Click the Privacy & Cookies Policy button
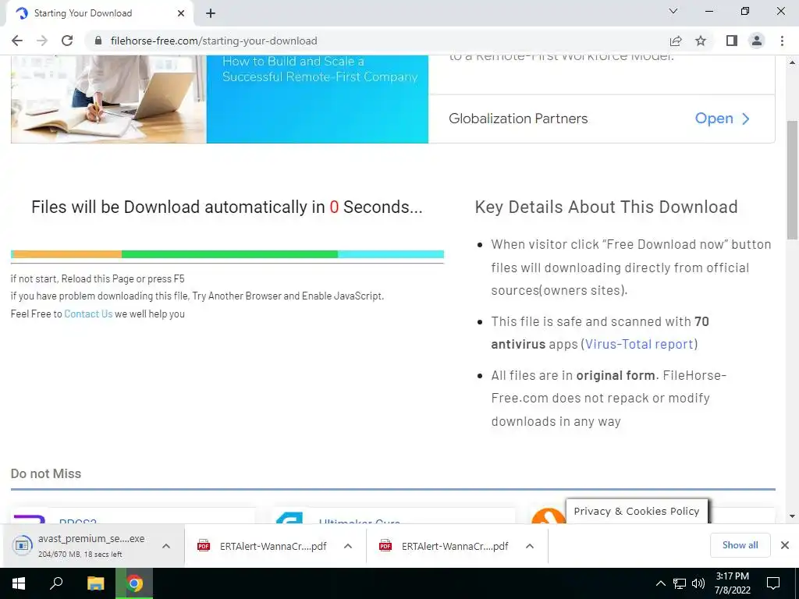The height and width of the screenshot is (599, 799). tap(637, 512)
